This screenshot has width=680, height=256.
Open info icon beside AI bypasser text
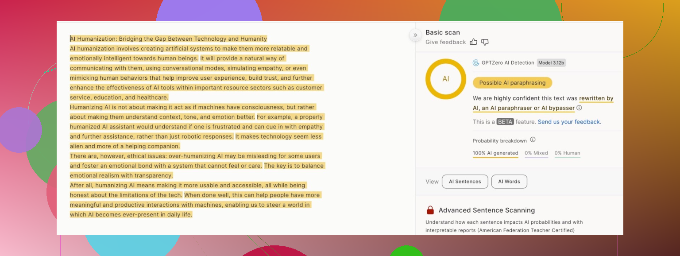579,108
